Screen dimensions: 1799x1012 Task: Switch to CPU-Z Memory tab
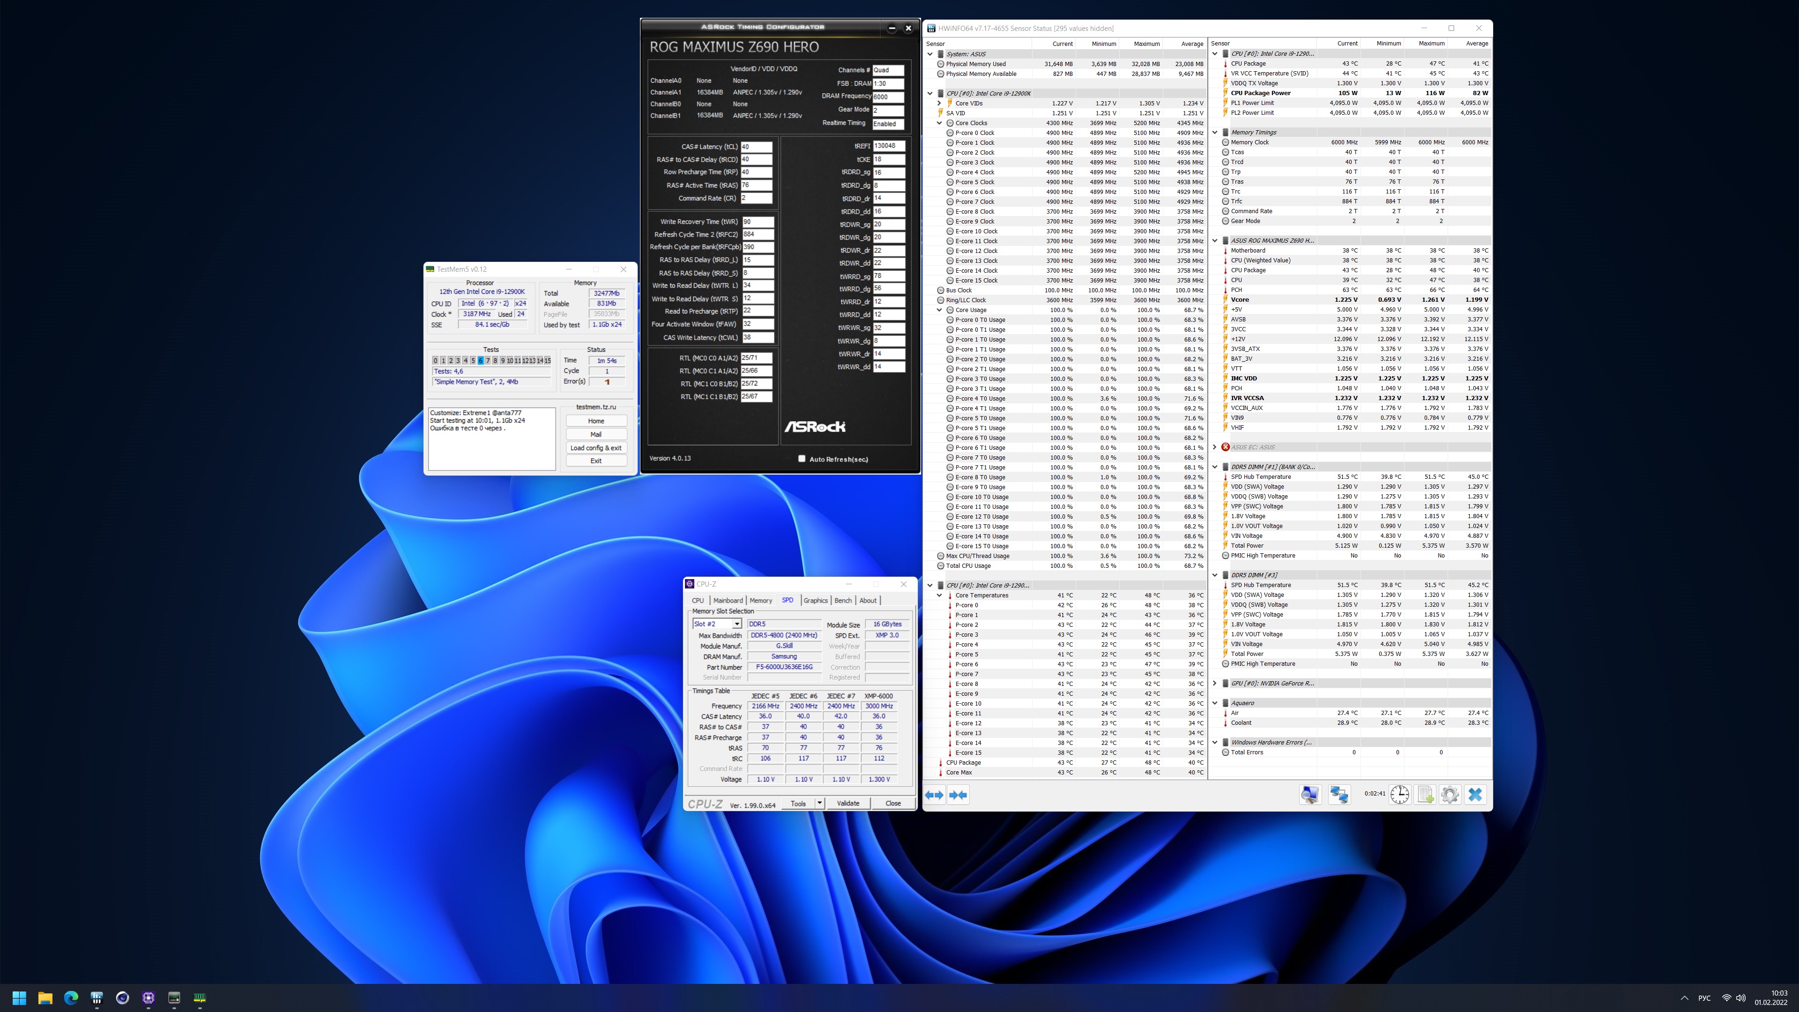coord(760,601)
